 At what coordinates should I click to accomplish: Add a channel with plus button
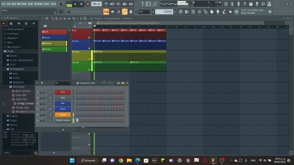coord(63,130)
